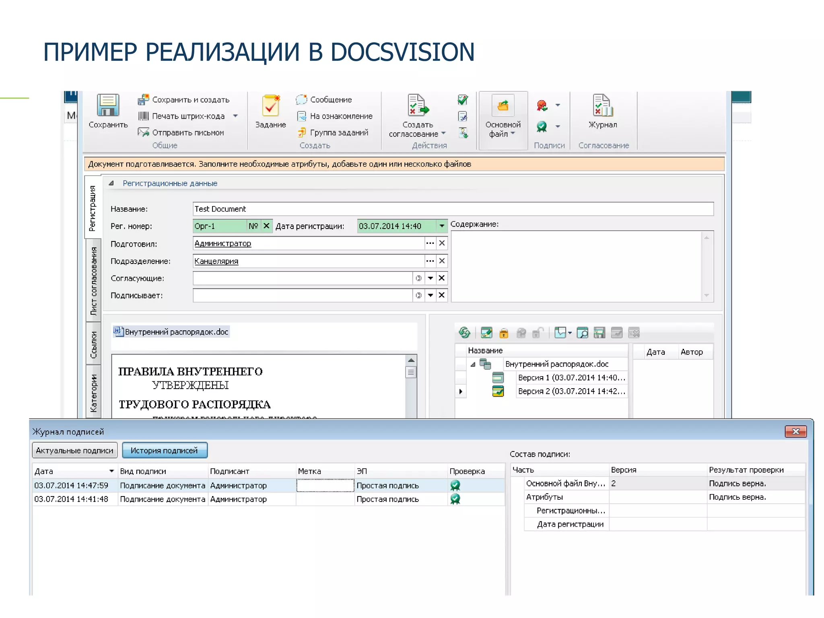
Task: Clear the Подписывает field
Action: tap(442, 295)
